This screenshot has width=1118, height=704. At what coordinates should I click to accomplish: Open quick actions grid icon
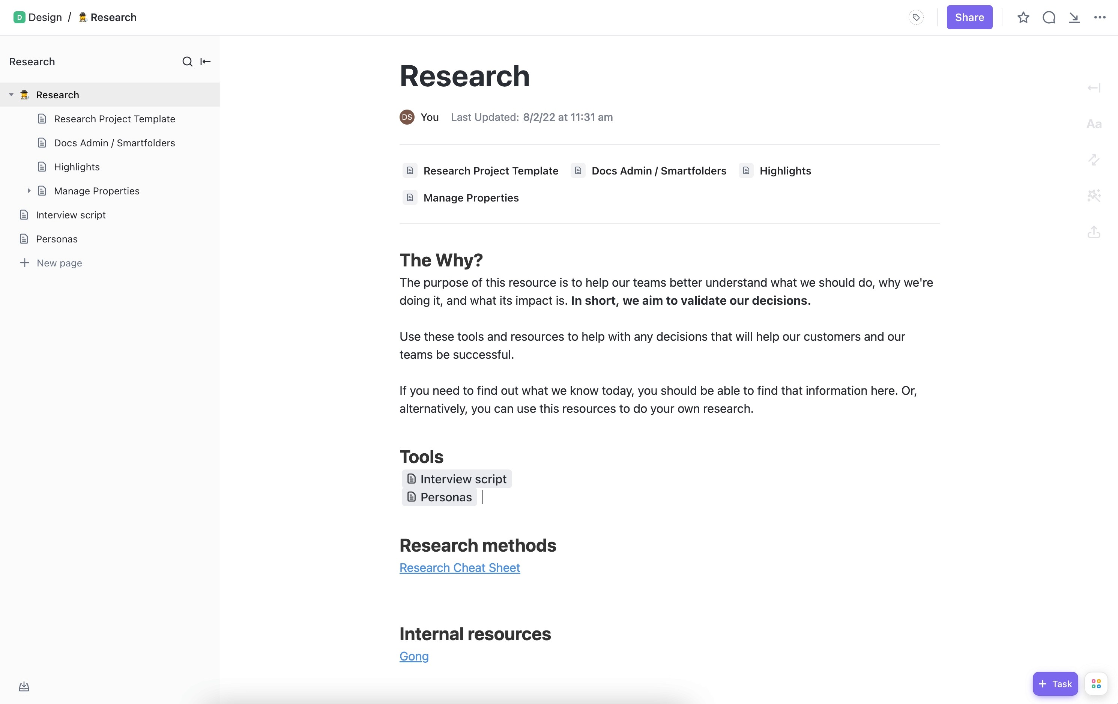tap(1096, 684)
